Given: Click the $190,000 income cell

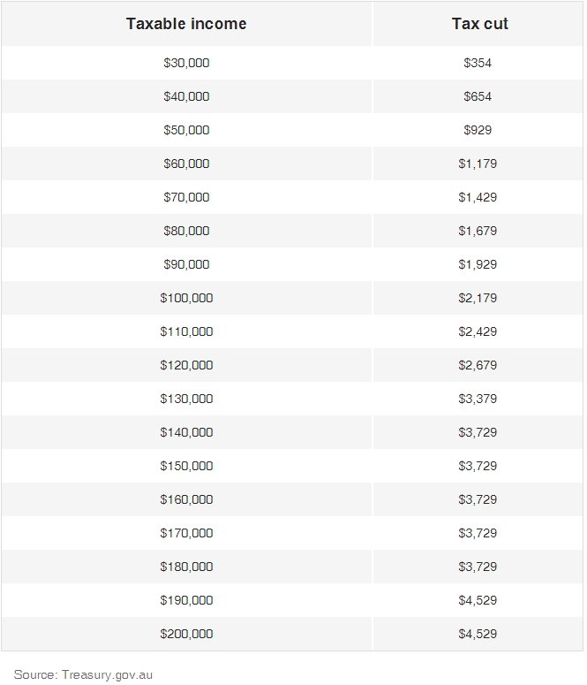Looking at the screenshot, I should coord(186,600).
